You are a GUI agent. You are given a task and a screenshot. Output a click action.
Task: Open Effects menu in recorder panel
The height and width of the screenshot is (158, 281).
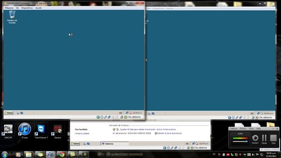click(243, 129)
